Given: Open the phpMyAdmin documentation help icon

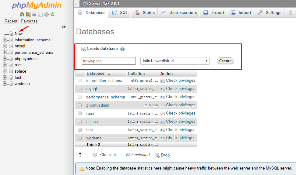Looking at the screenshot, I should click(x=34, y=14).
